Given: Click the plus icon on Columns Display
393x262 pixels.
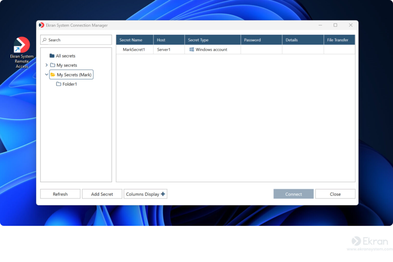Looking at the screenshot, I should click(x=163, y=194).
